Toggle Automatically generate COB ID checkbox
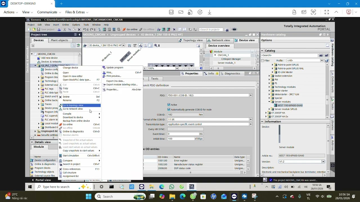This screenshot has height=202, width=360. click(x=169, y=109)
